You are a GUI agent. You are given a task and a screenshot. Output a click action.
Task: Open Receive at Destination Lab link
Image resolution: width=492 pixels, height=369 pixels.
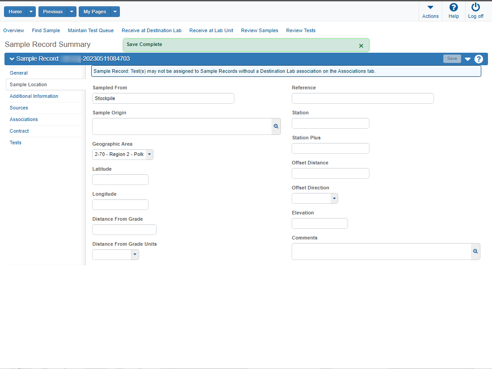[x=152, y=30]
